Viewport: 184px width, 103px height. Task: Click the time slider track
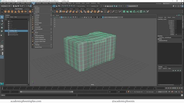tap(78, 88)
